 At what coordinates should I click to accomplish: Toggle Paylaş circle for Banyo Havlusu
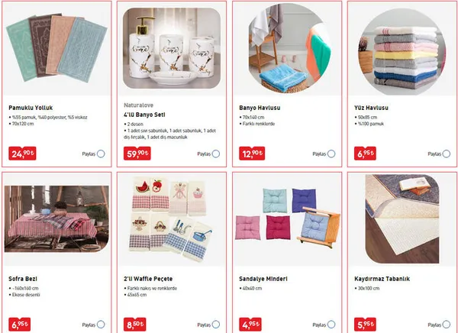[331, 154]
